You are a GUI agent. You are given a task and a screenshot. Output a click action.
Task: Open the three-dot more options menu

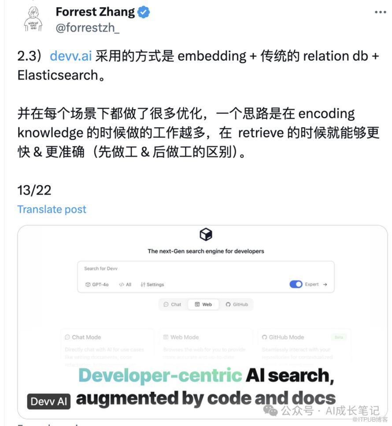380,12
